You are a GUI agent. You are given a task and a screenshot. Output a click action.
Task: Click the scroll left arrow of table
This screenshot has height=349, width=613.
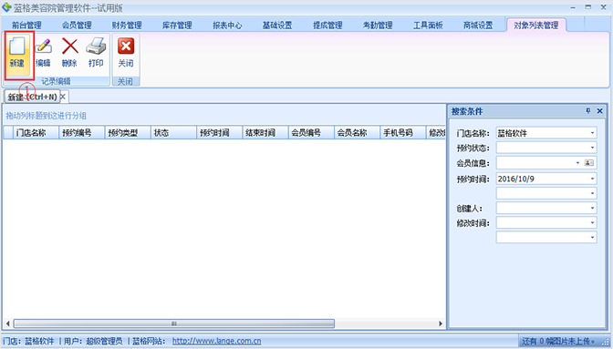[7, 323]
